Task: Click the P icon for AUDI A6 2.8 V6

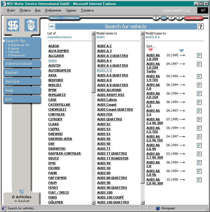Action: [x=199, y=171]
